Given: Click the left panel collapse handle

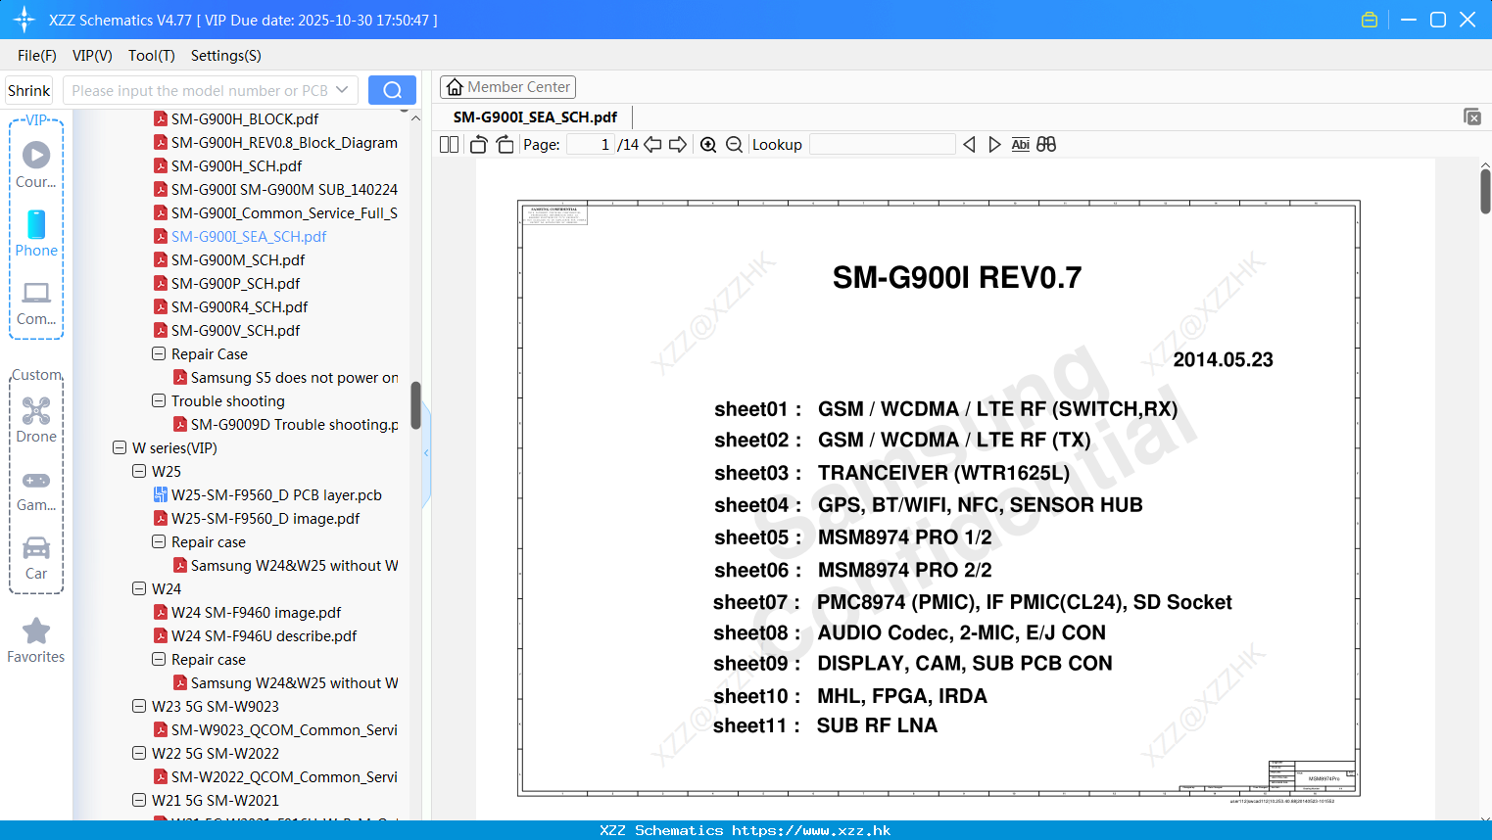Looking at the screenshot, I should coord(426,452).
